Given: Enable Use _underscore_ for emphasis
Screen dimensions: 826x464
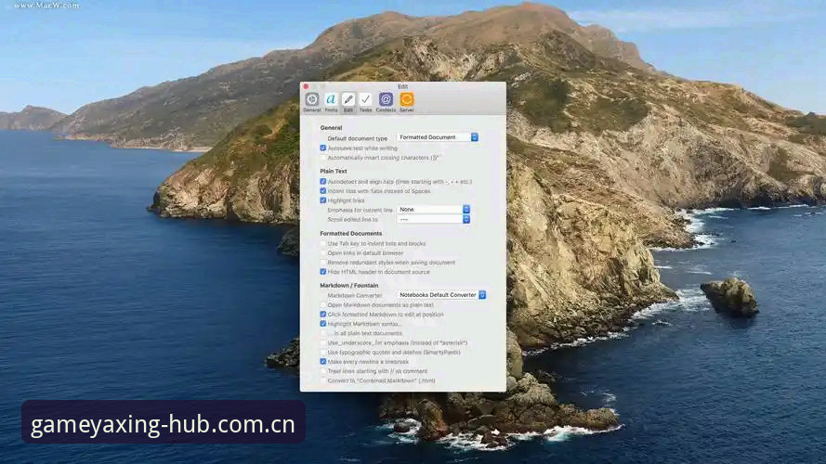Looking at the screenshot, I should (x=323, y=343).
